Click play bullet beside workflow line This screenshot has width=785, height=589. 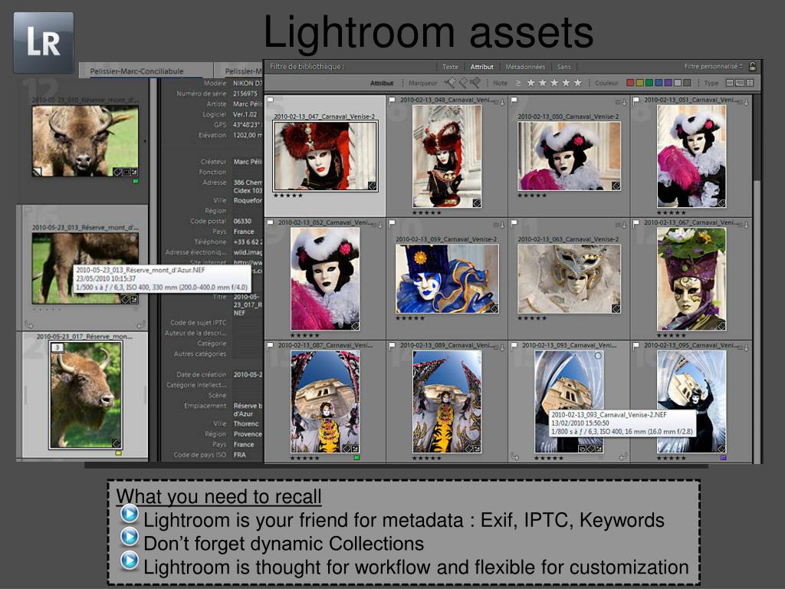[x=129, y=561]
